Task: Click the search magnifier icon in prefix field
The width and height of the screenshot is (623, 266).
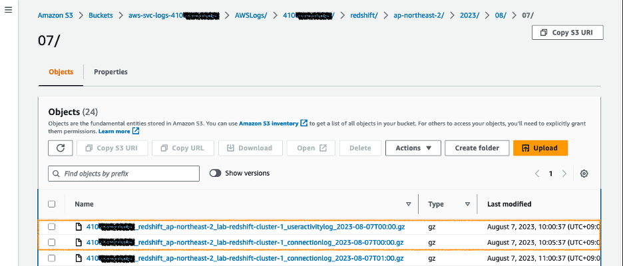Action: click(x=56, y=174)
